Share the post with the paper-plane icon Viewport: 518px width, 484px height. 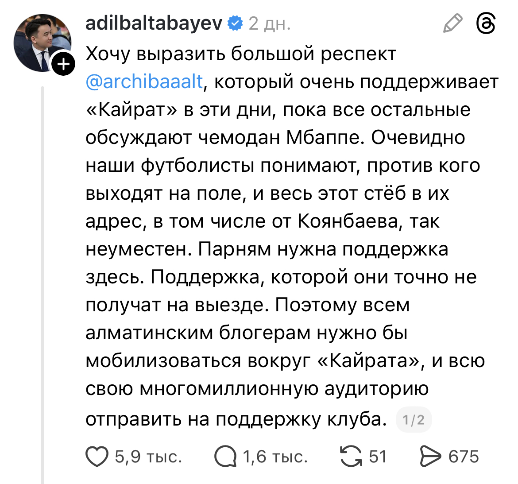tap(430, 457)
